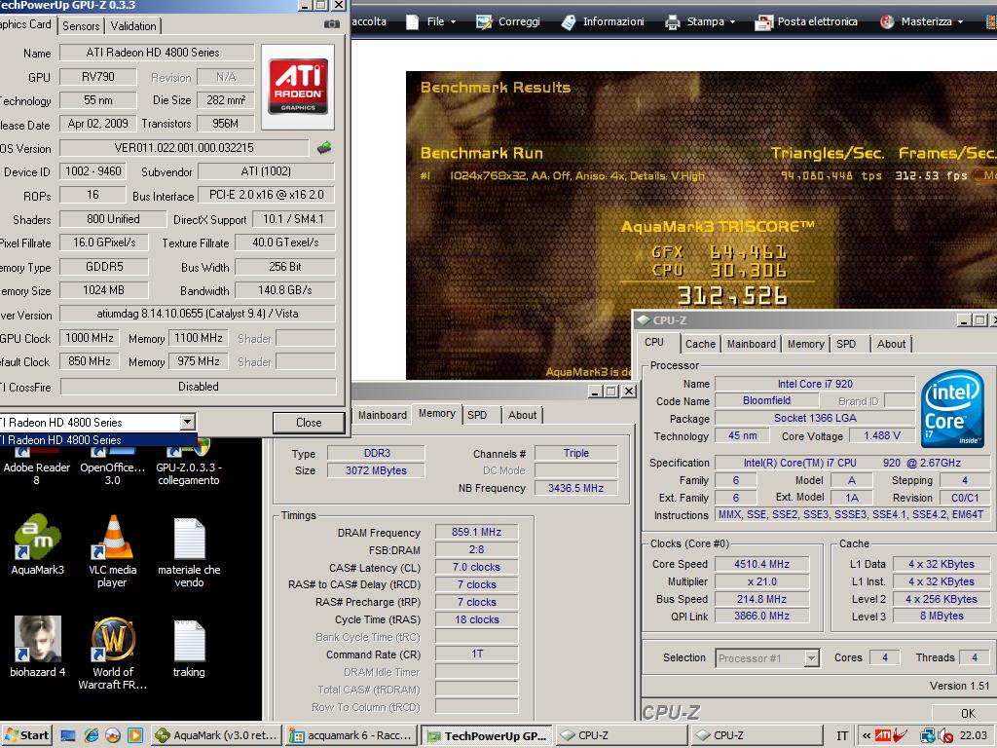This screenshot has width=997, height=748.
Task: Open the Informazioni toolbar item
Action: [x=604, y=21]
